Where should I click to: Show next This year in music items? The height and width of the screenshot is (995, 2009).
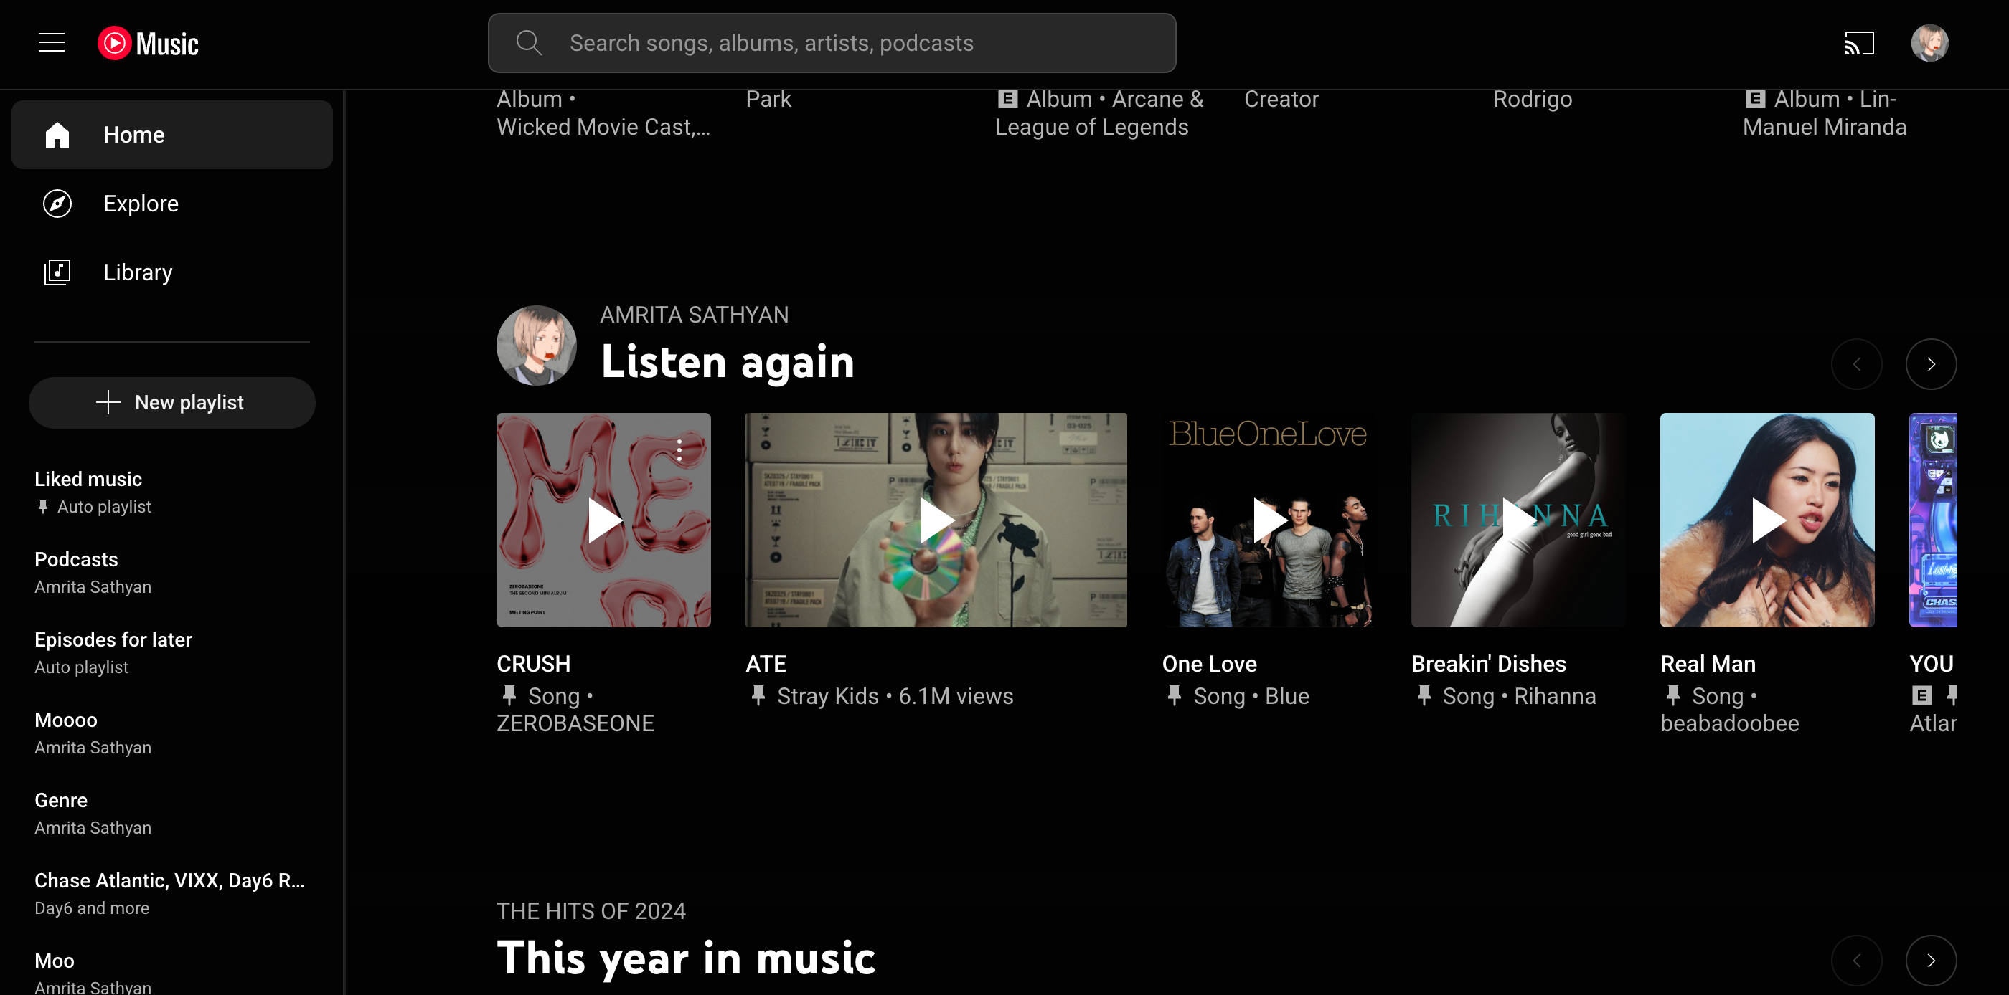click(x=1930, y=961)
